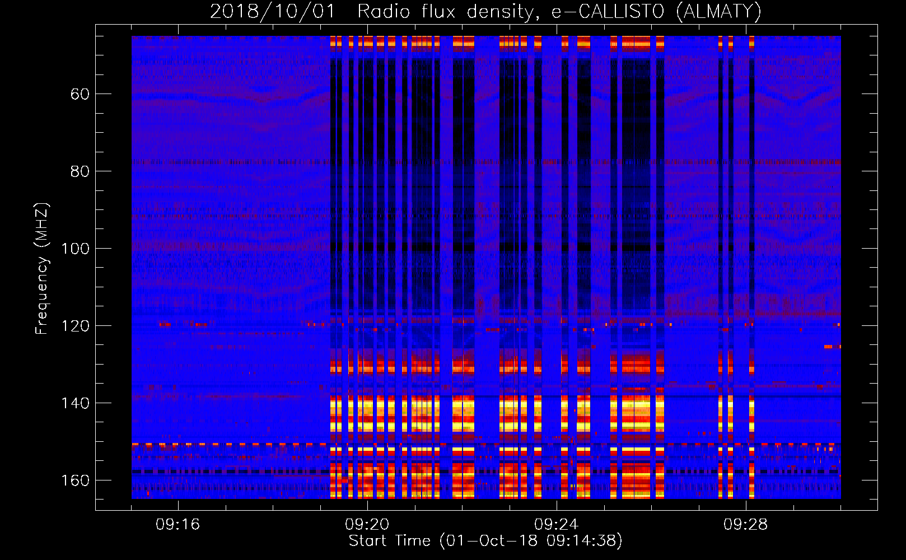Click the '09:20' time axis label
The width and height of the screenshot is (906, 560).
[367, 525]
